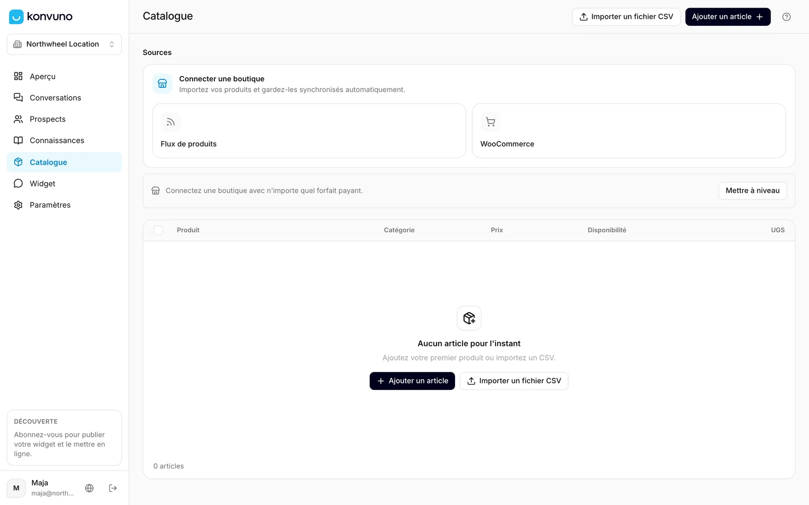Click the Widget speech bubble icon
This screenshot has height=505, width=809.
click(x=18, y=183)
